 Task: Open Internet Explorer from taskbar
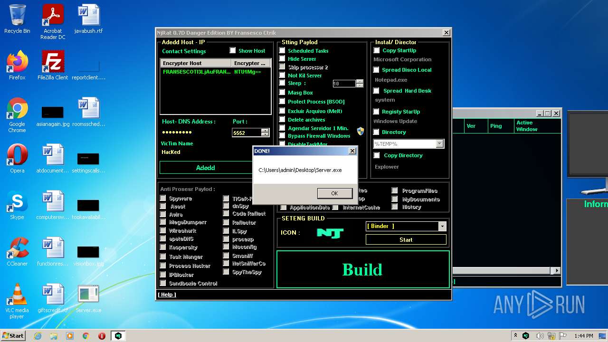pos(38,336)
